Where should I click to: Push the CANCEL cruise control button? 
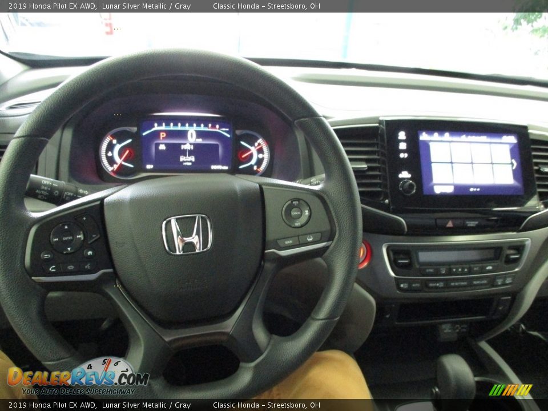pyautogui.click(x=296, y=213)
